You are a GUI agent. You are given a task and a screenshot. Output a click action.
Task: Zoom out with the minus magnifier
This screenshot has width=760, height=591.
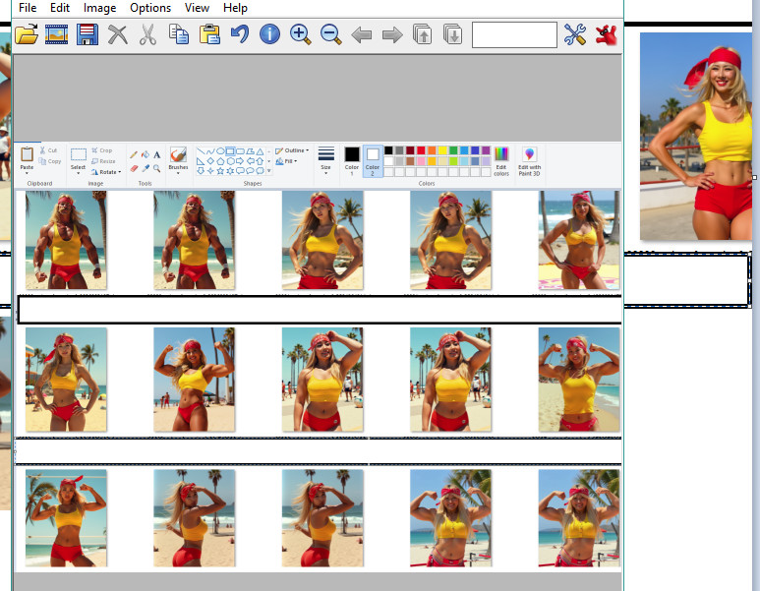(x=331, y=34)
